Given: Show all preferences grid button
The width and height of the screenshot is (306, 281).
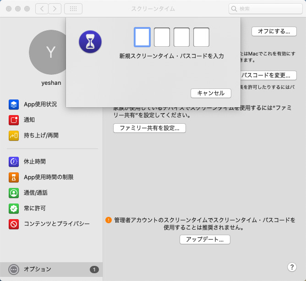Looking at the screenshot, I should (73, 9).
